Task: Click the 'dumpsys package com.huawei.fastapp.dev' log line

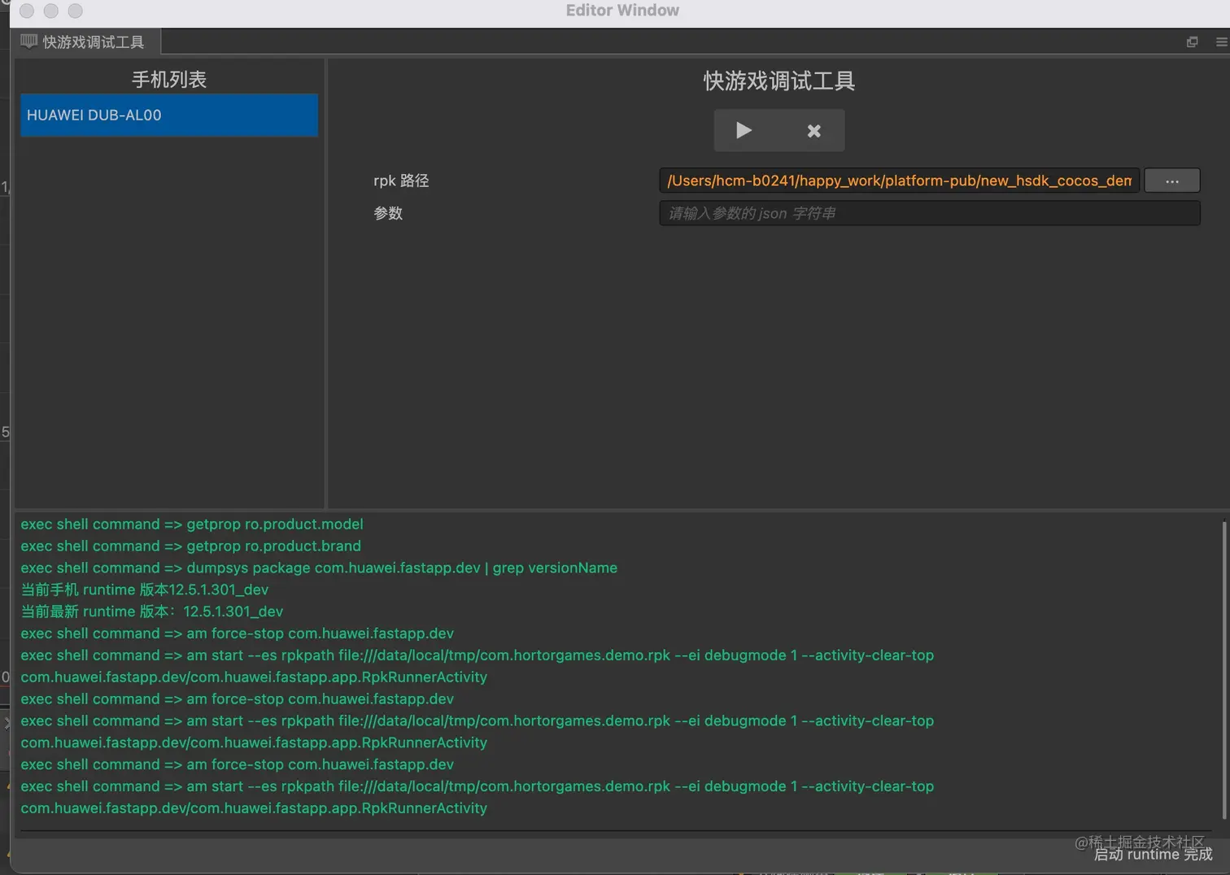Action: pos(319,568)
